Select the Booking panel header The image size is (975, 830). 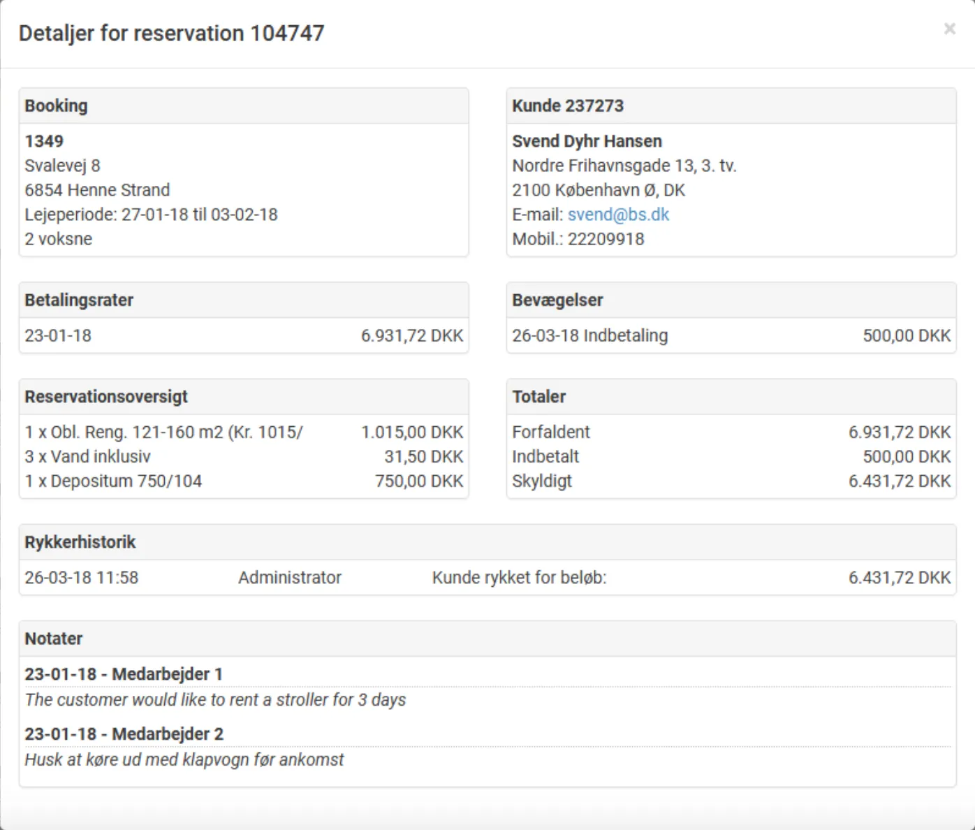[x=56, y=105]
